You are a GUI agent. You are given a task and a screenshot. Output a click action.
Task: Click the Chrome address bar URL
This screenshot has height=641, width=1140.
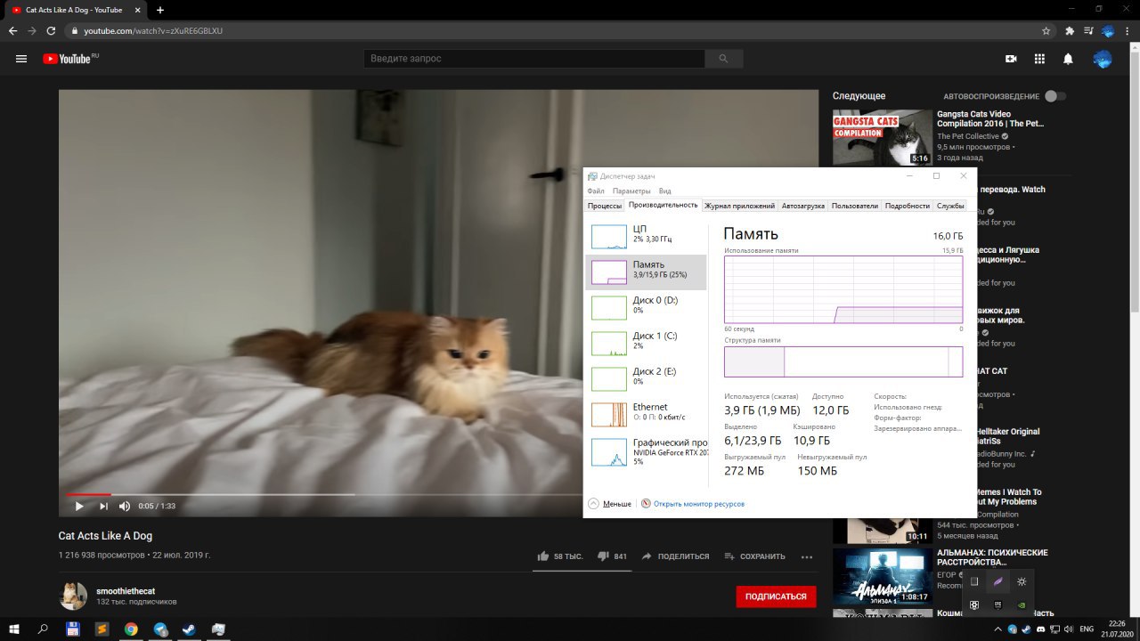153,30
